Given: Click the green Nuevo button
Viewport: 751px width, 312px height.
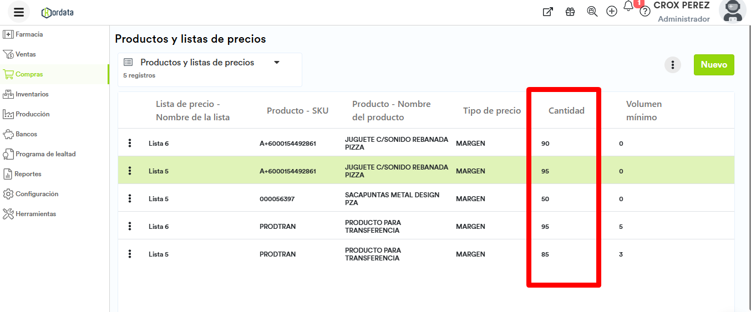Looking at the screenshot, I should coord(714,65).
